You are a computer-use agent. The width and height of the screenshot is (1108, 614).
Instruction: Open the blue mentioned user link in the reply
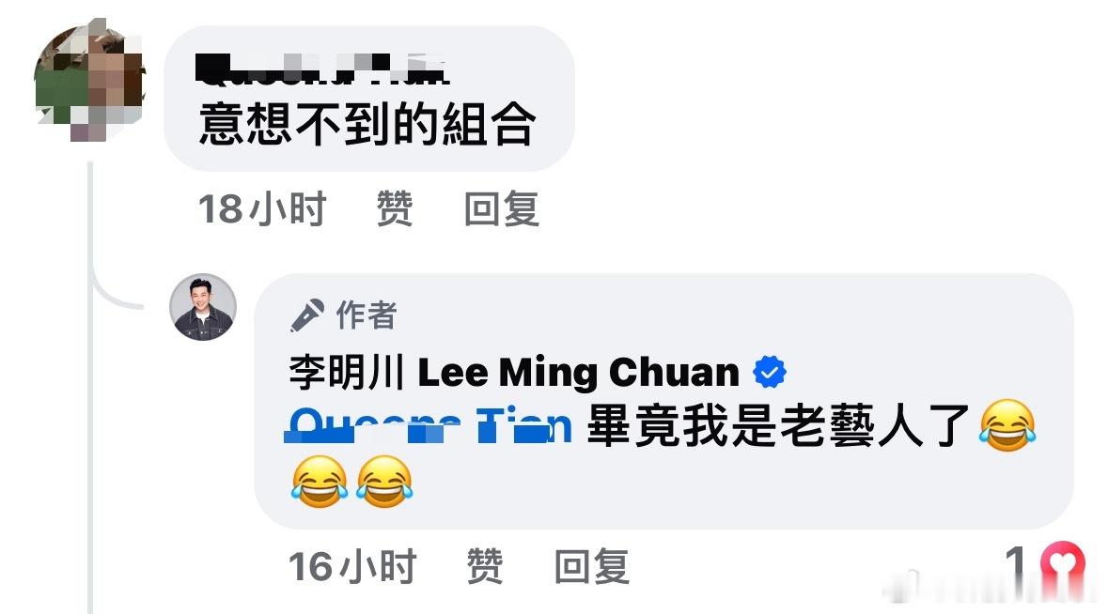429,426
